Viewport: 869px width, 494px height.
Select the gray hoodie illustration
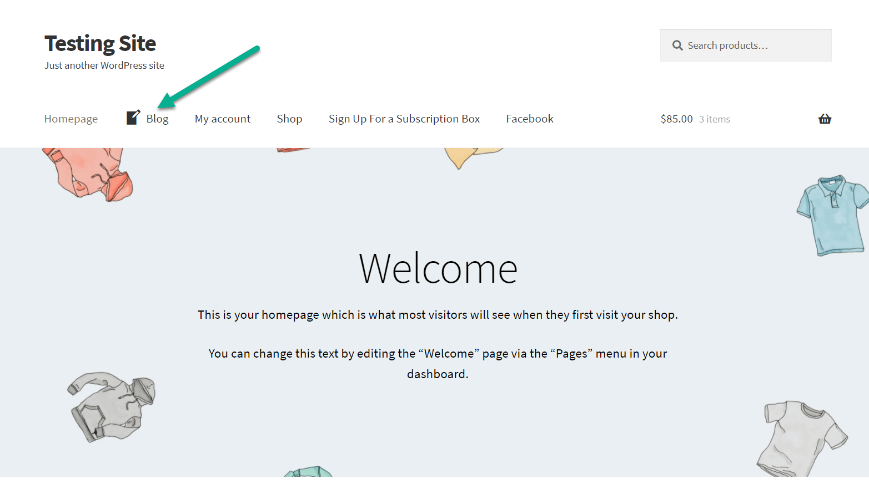(112, 406)
